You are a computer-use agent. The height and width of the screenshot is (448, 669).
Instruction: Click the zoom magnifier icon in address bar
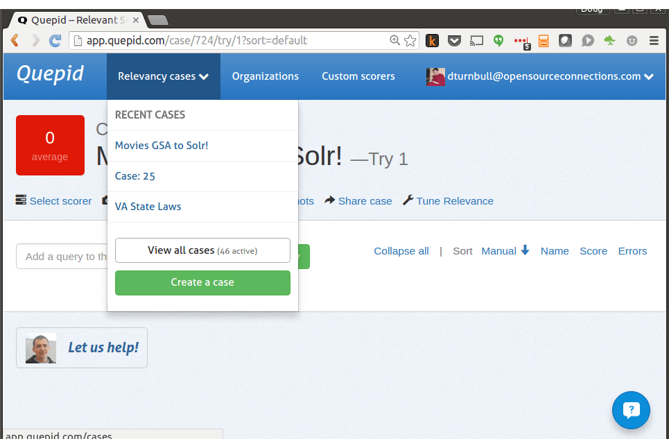click(394, 40)
